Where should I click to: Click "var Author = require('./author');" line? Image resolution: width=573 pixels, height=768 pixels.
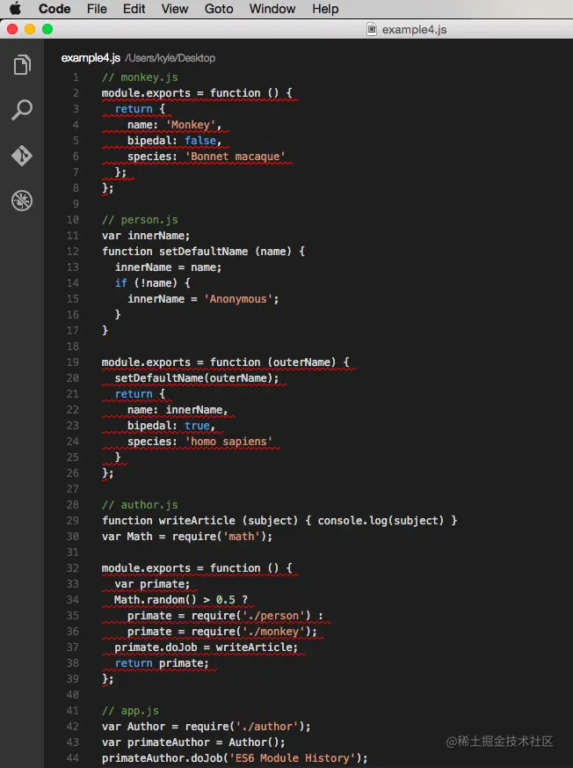tap(206, 727)
